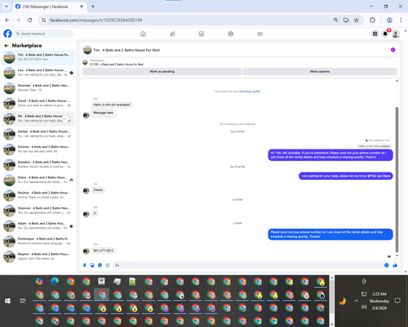408x327 pixels.
Task: Open the Friends icon in top navigation
Action: pyautogui.click(x=172, y=34)
